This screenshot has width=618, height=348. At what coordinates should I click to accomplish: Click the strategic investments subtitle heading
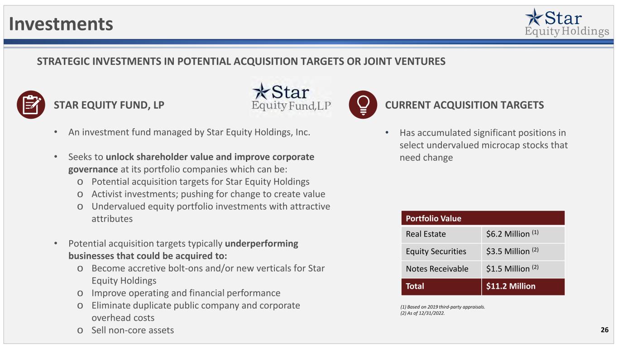coord(241,61)
